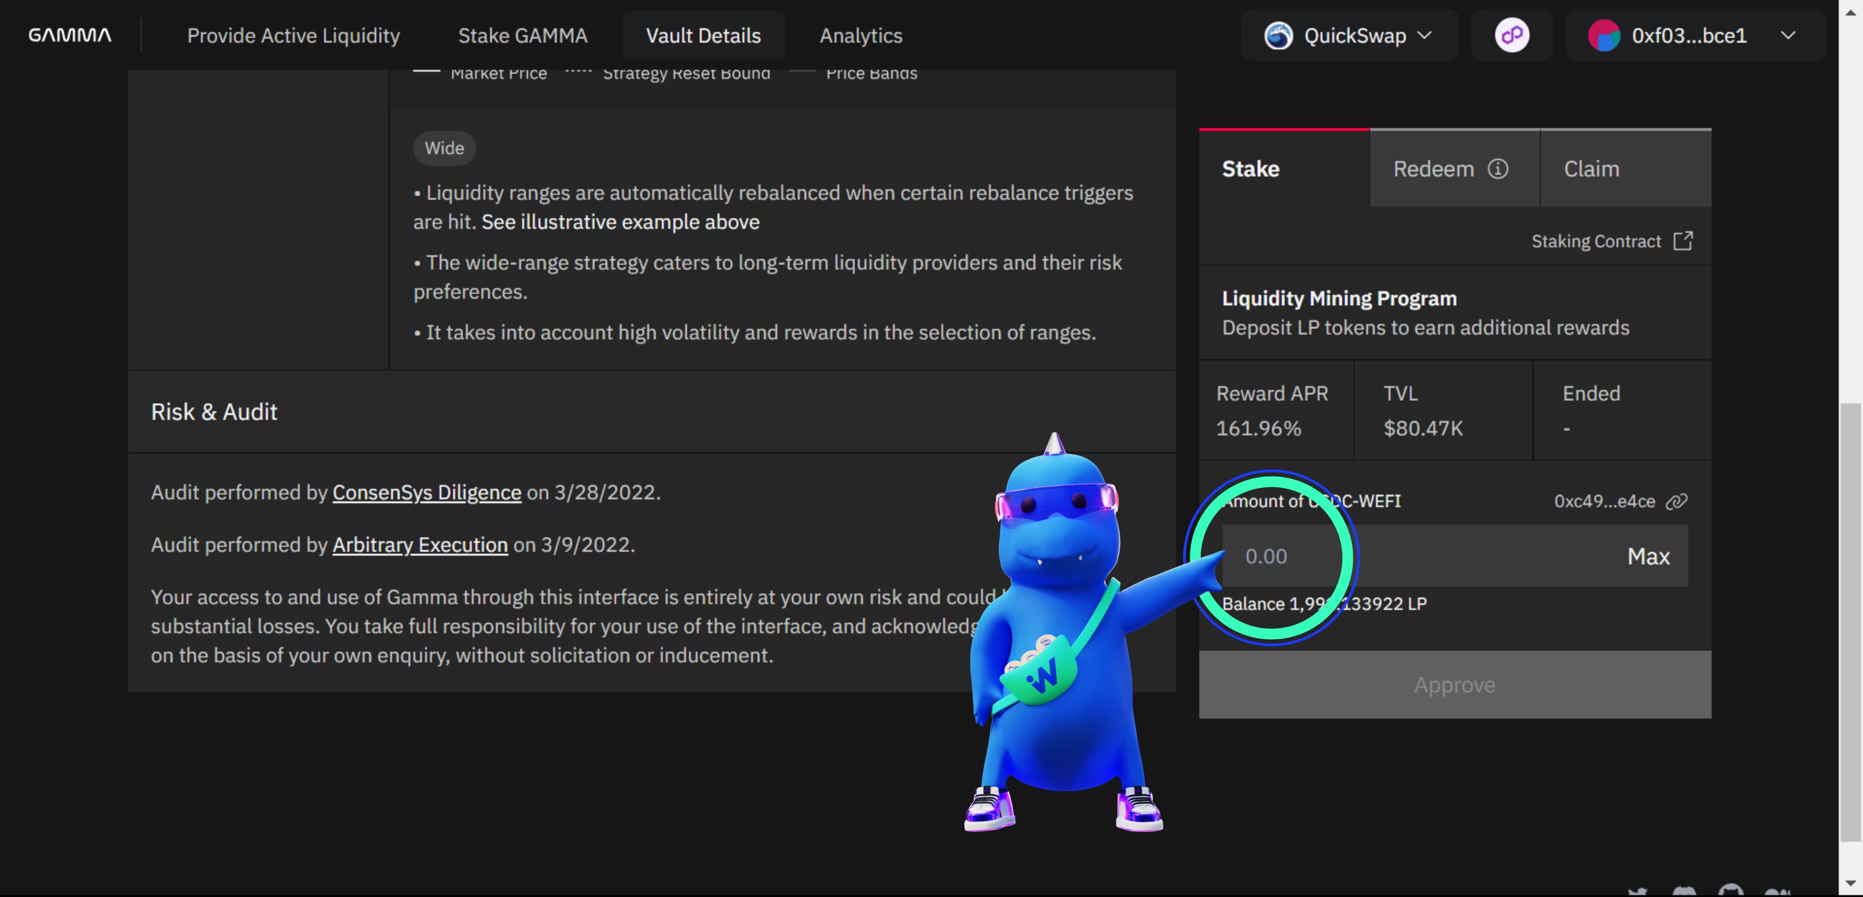Open the Arbitrary Execution audit link
Screen dimensions: 1863x897
(x=420, y=544)
